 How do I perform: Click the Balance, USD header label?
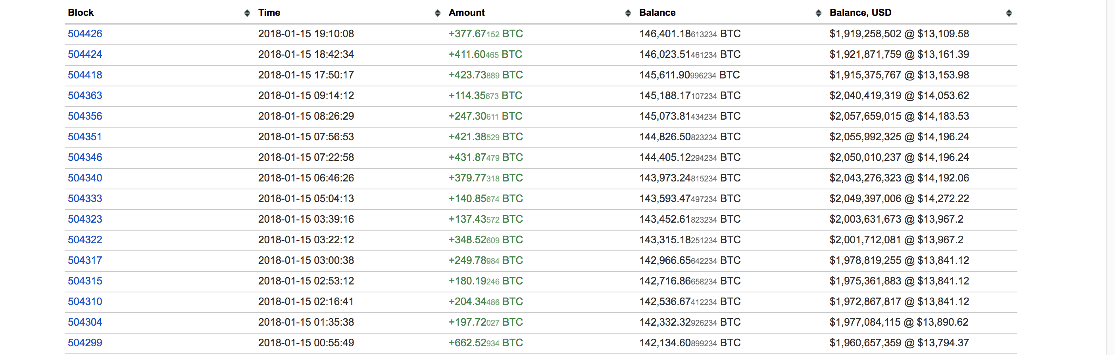click(861, 13)
